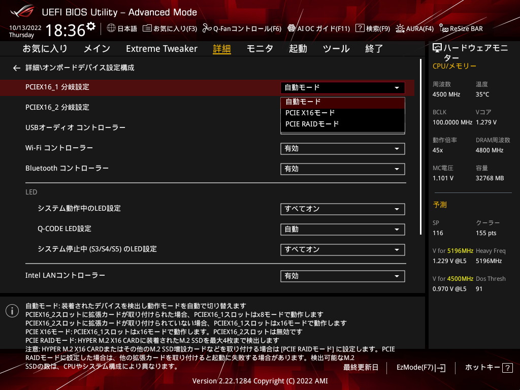
Task: Click 詳細\オンボードデバイス設定構成 breadcrumb
Action: pyautogui.click(x=80, y=68)
